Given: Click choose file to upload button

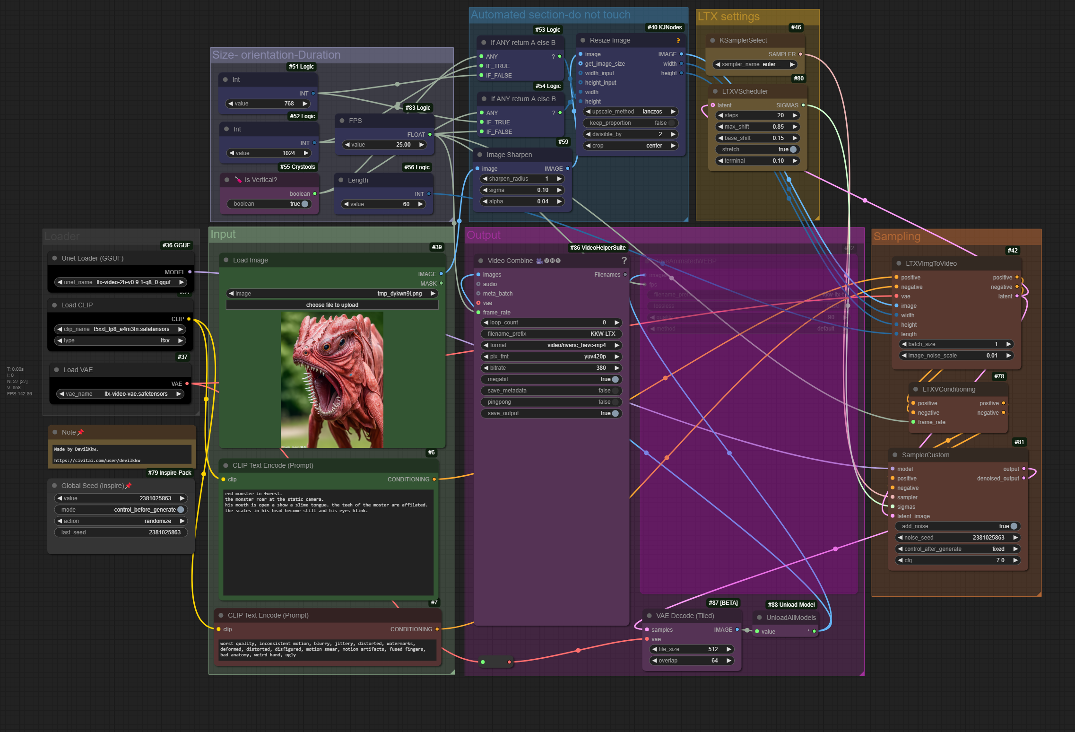Looking at the screenshot, I should tap(332, 305).
